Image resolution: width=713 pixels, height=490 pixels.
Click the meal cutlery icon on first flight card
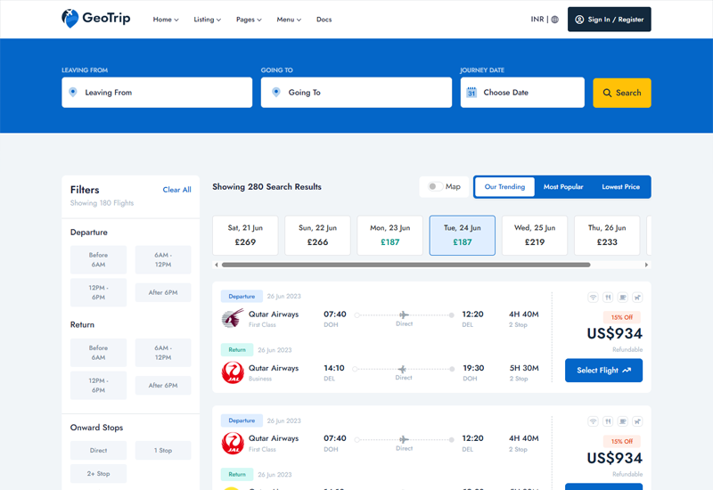608,298
